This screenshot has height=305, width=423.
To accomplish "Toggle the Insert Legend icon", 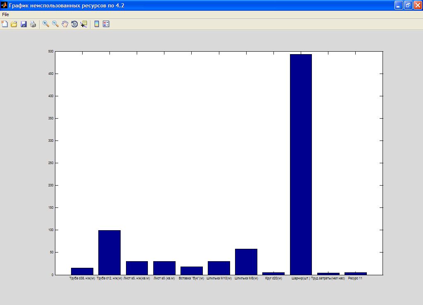I will 106,24.
